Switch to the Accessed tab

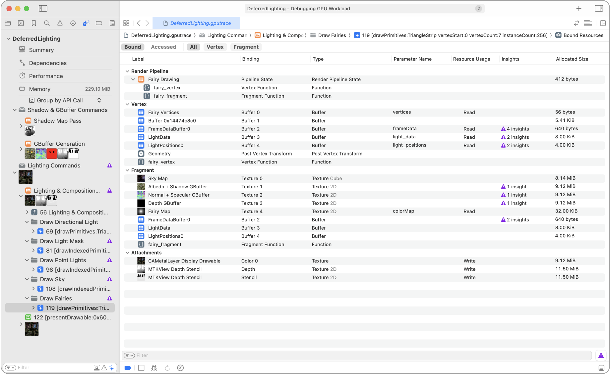(x=163, y=47)
